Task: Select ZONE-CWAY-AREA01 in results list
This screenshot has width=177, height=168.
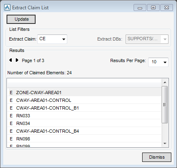Action: (x=84, y=93)
